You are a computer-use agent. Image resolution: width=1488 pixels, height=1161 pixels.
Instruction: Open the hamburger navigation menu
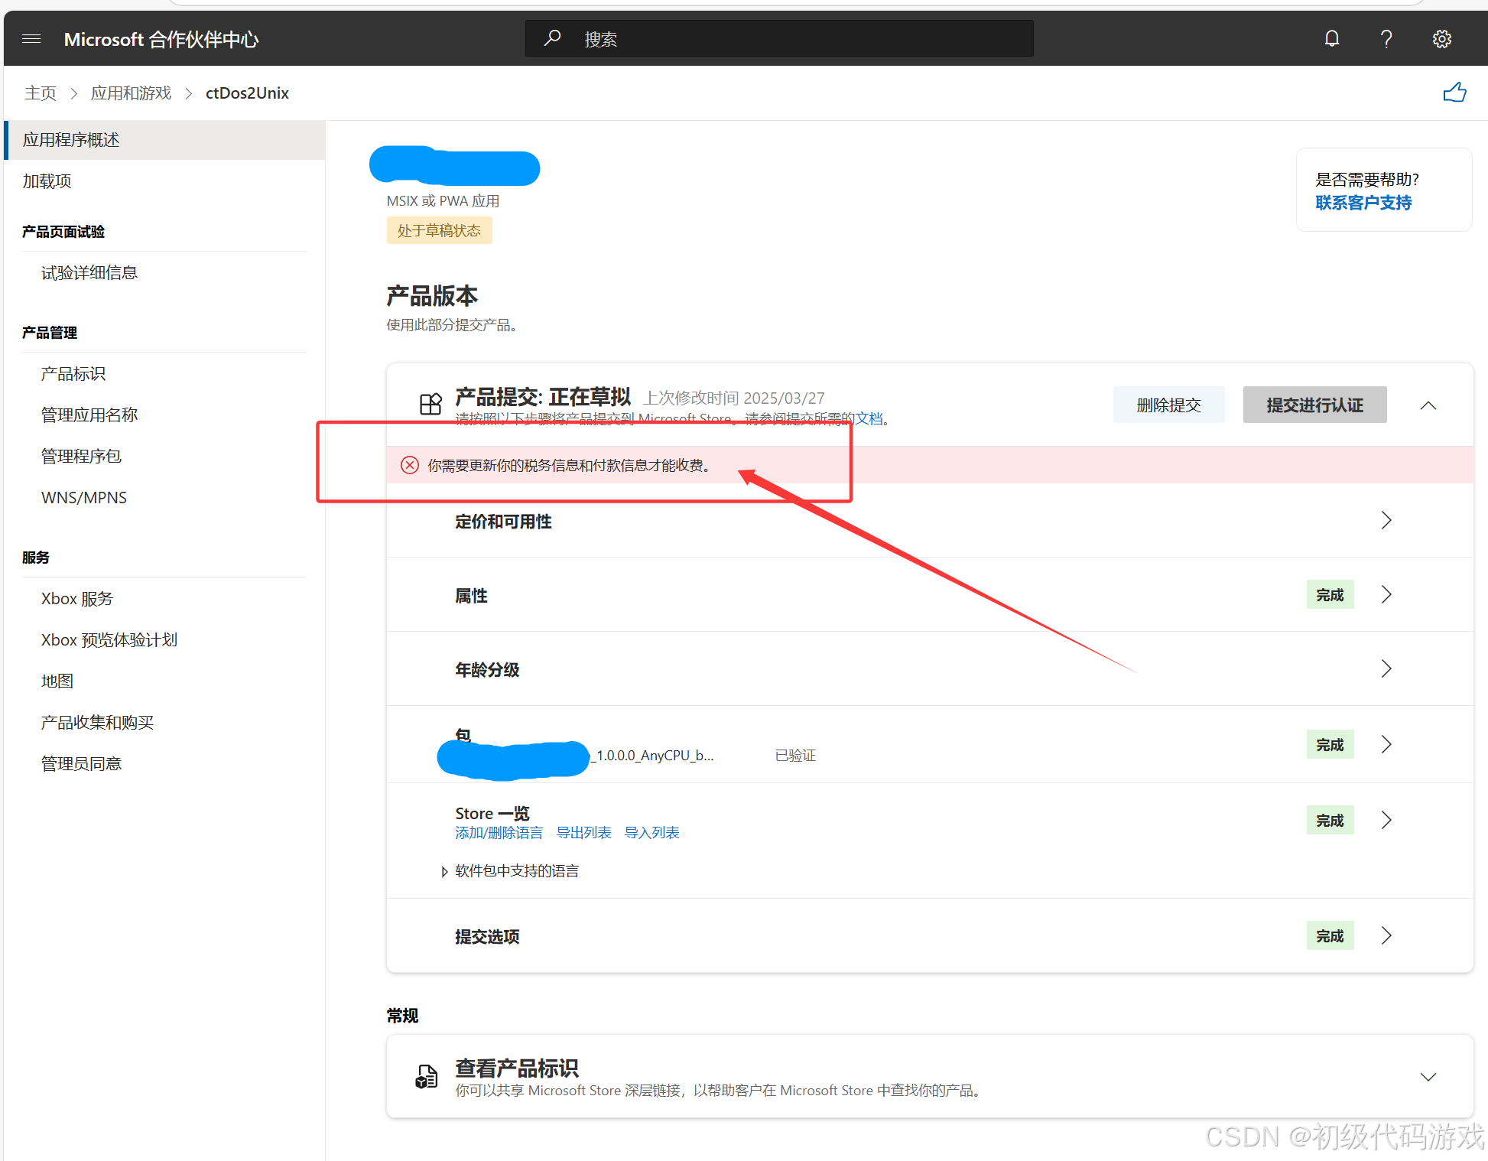click(31, 39)
